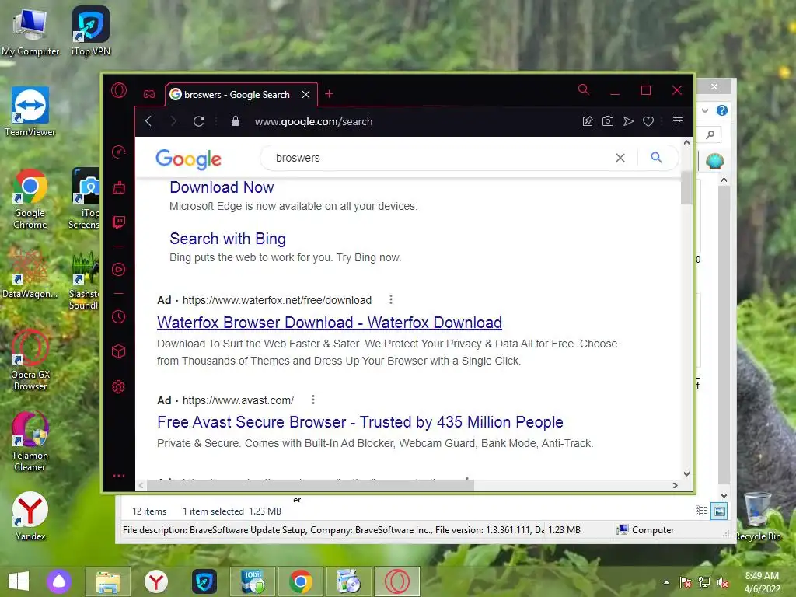796x597 pixels.
Task: Open the Search with Bing link
Action: click(228, 239)
